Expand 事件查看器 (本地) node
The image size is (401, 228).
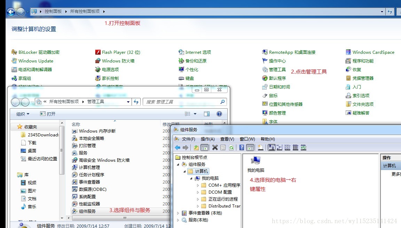tap(178, 213)
